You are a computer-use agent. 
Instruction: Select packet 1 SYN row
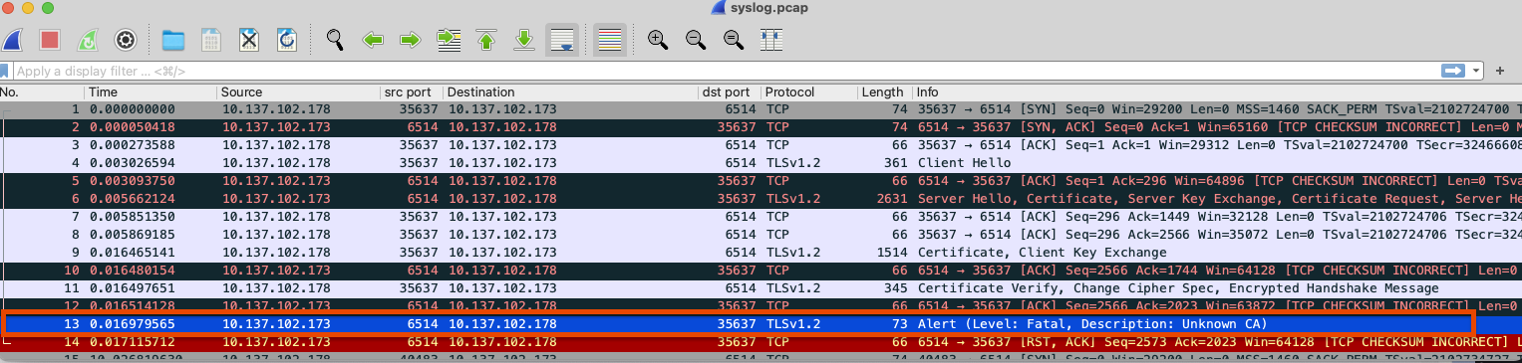pyautogui.click(x=761, y=109)
